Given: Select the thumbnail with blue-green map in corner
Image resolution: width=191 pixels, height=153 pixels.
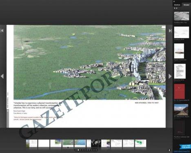Looking at the screenshot, I should coord(56,143).
